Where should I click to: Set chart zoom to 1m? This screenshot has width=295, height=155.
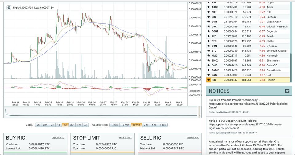[79, 125]
